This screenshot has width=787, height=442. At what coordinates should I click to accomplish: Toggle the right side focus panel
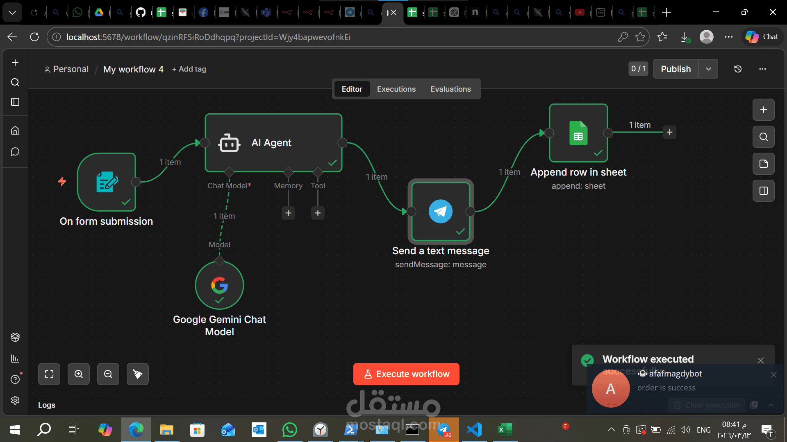[764, 191]
